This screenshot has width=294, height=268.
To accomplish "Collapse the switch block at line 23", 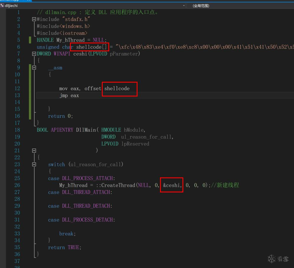I will [34, 164].
